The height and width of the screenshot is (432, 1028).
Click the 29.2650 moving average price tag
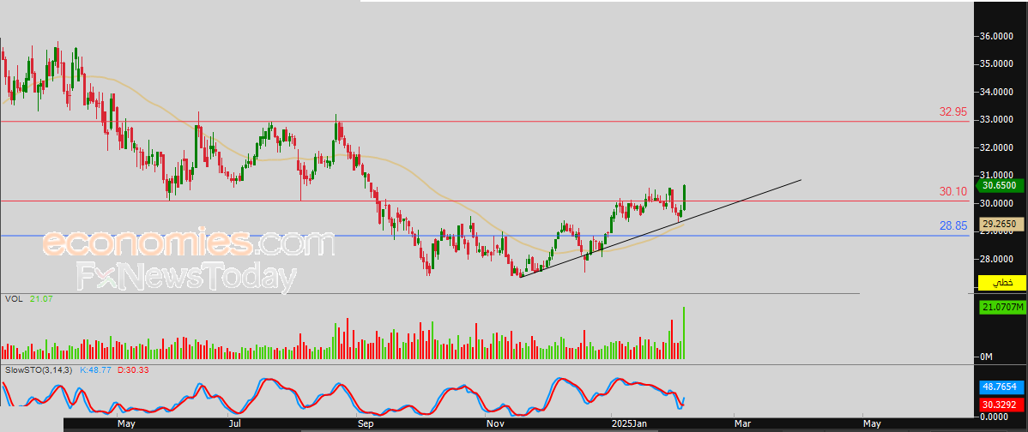(x=1002, y=224)
